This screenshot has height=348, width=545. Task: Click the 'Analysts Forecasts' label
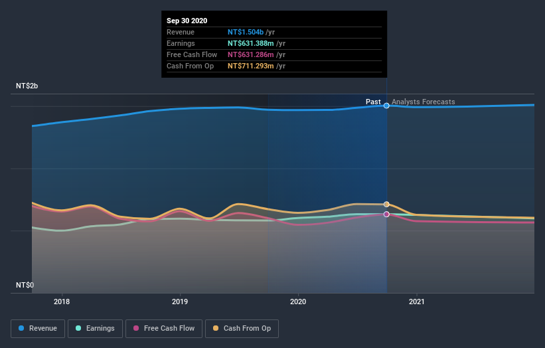[424, 102]
